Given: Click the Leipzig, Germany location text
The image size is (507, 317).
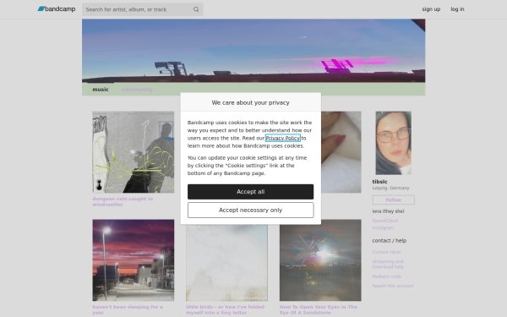Looking at the screenshot, I should tap(390, 188).
